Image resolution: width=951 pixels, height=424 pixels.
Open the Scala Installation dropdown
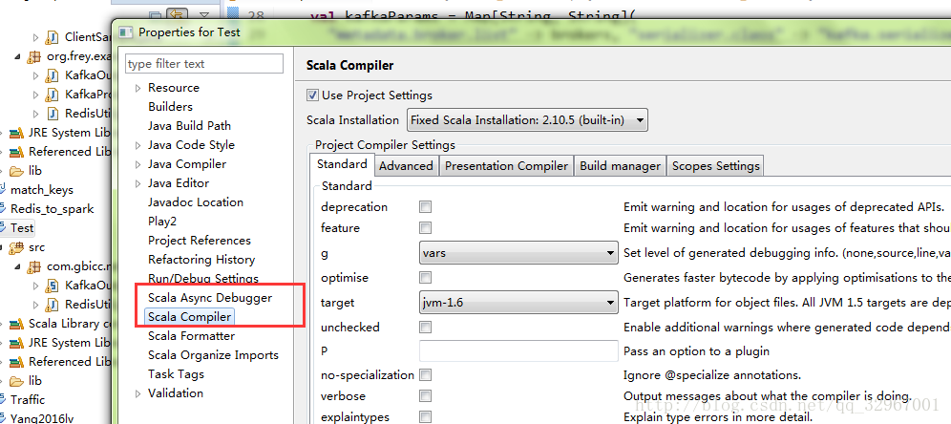(527, 120)
